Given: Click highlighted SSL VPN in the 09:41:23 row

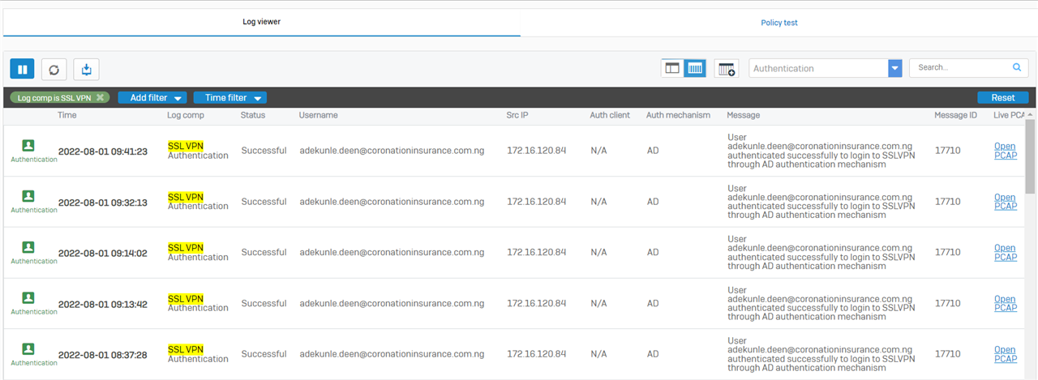Looking at the screenshot, I should (x=186, y=146).
